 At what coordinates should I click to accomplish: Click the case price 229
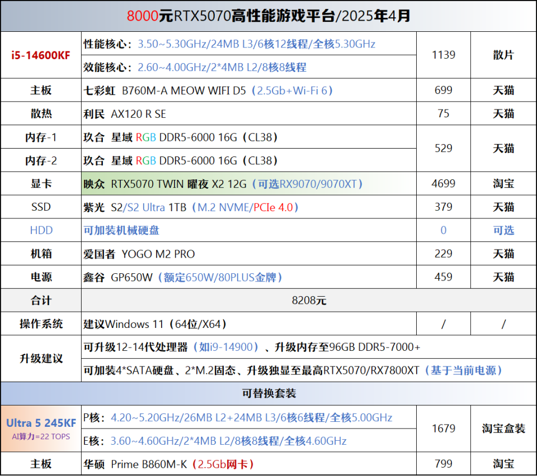444,254
